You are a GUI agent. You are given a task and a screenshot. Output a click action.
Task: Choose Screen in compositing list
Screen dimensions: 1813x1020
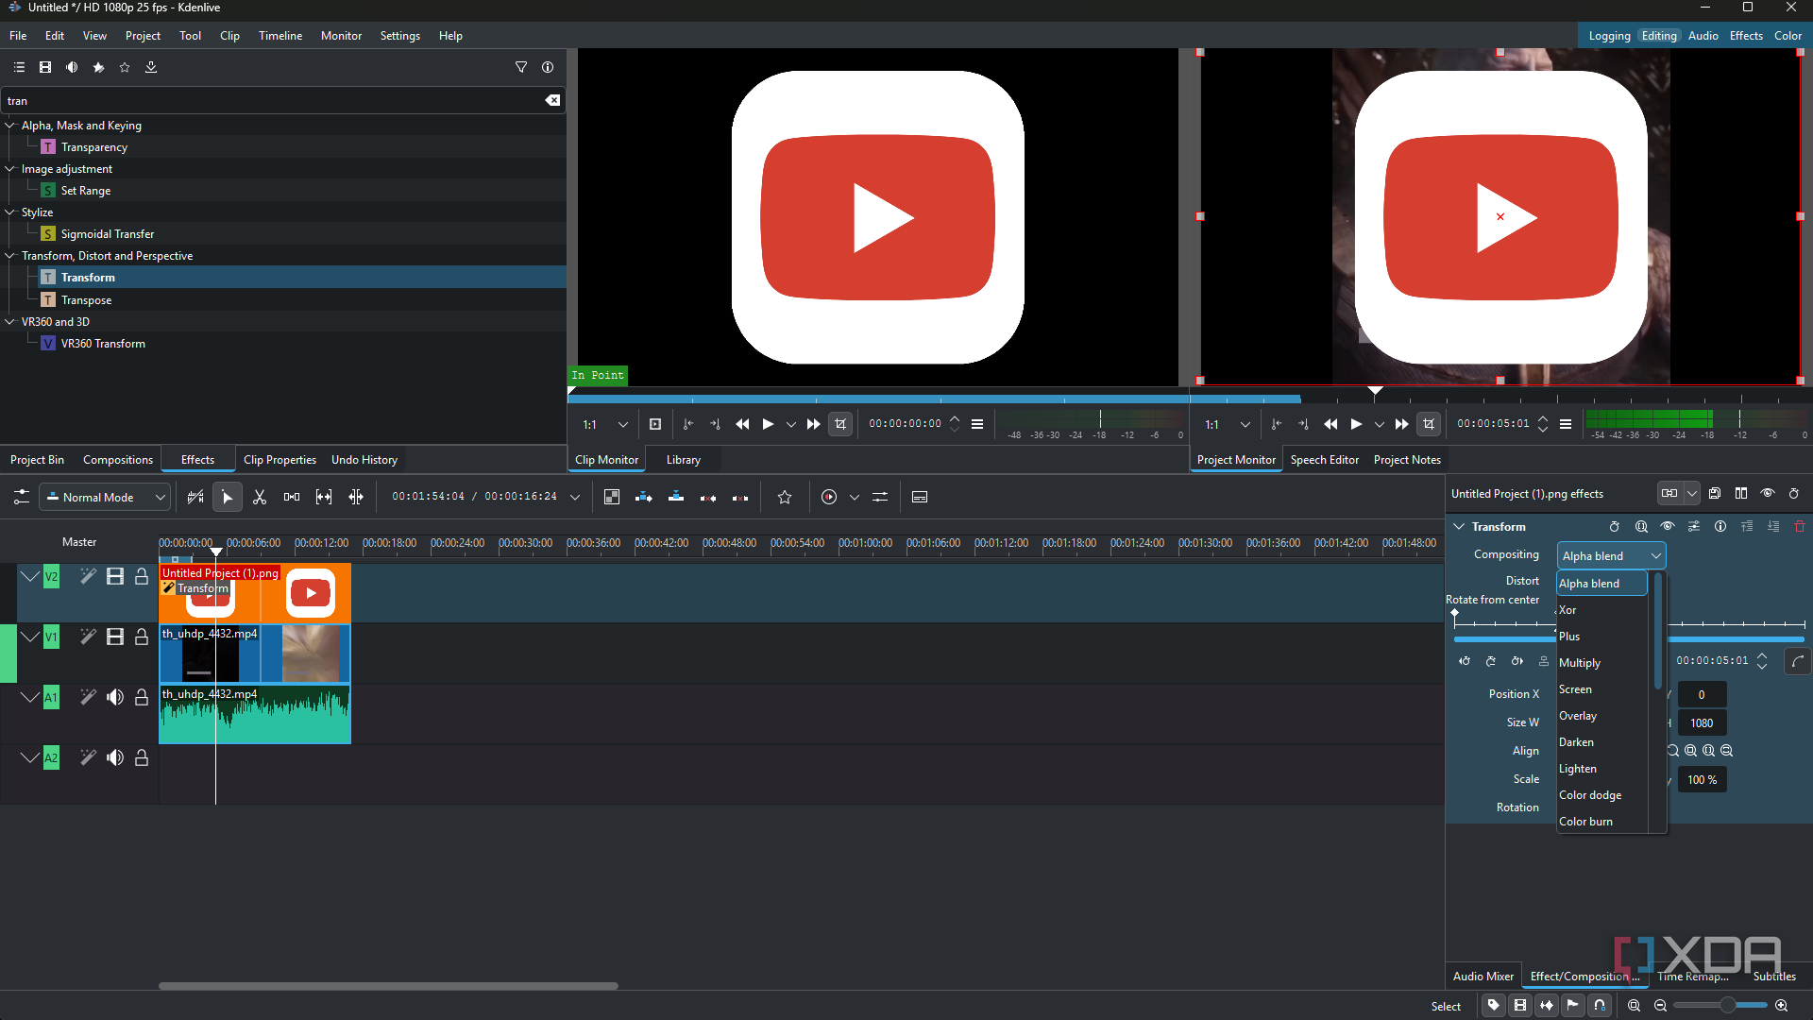pyautogui.click(x=1602, y=688)
